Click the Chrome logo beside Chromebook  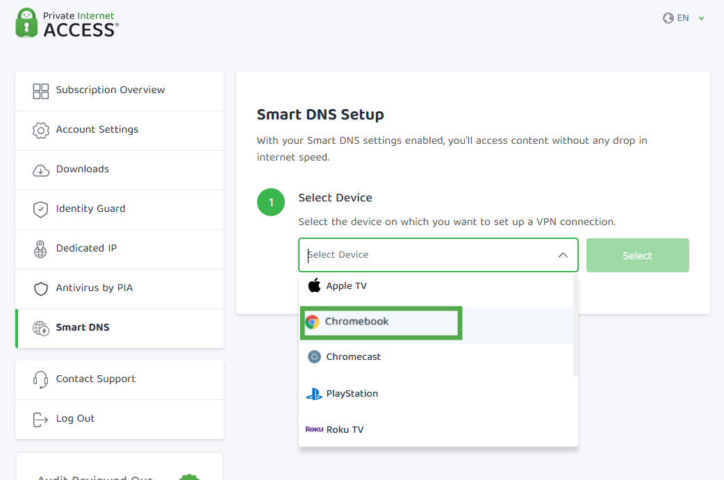pos(313,322)
